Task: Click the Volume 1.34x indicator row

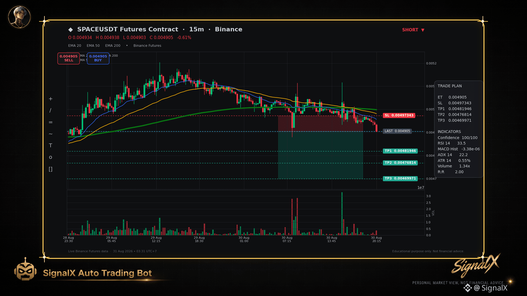Action: 454,166
